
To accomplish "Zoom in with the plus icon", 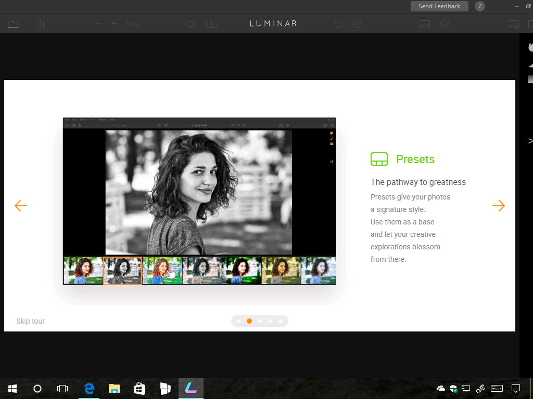I will click(113, 24).
